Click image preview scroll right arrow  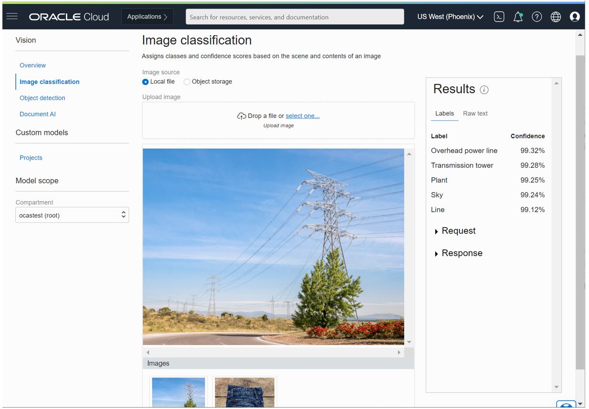[399, 352]
